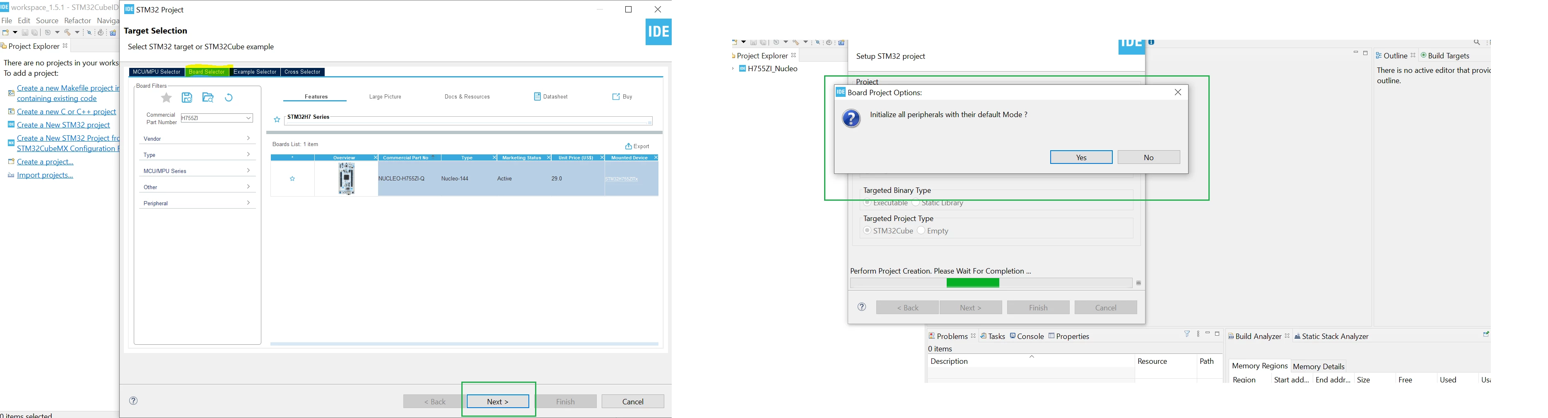Select the Static Library radio button
The height and width of the screenshot is (418, 1548).
[916, 203]
